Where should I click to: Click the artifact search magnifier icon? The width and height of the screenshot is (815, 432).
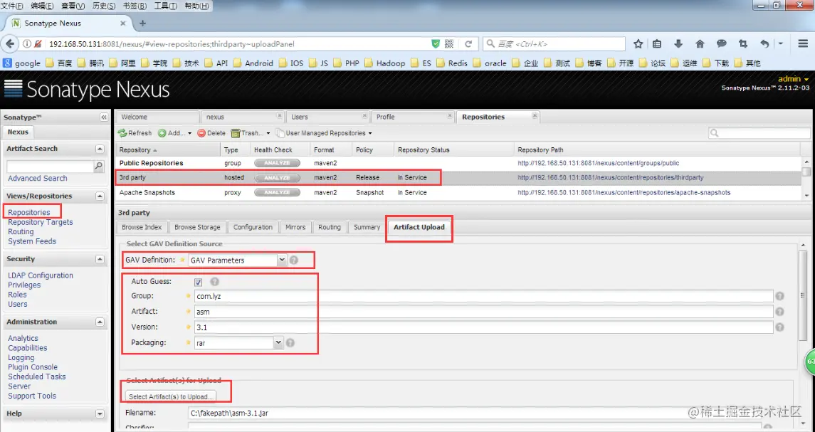pyautogui.click(x=99, y=167)
